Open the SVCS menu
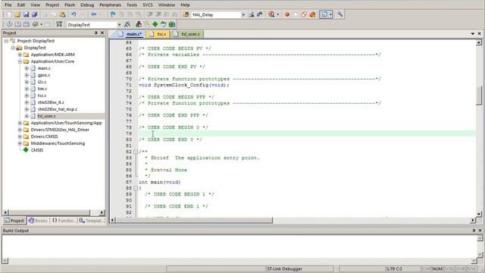Viewport: 485px width, 273px height. [x=148, y=5]
